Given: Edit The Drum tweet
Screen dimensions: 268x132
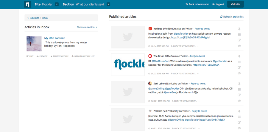Looking at the screenshot, I should (239, 67).
